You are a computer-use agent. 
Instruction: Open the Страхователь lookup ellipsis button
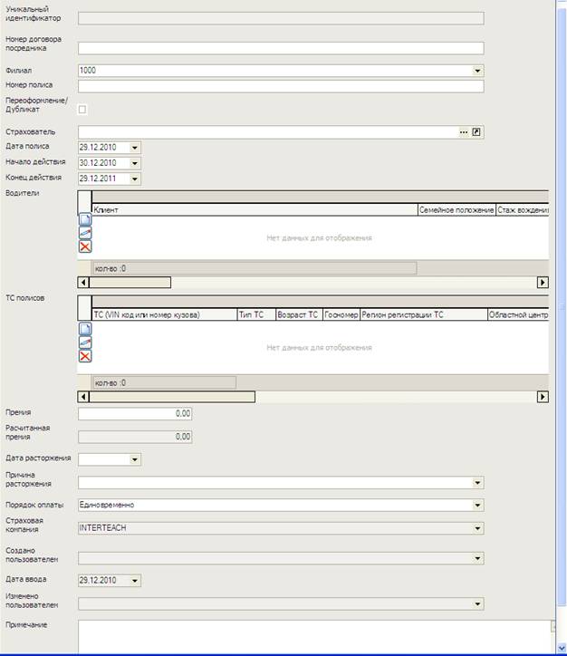tap(464, 132)
